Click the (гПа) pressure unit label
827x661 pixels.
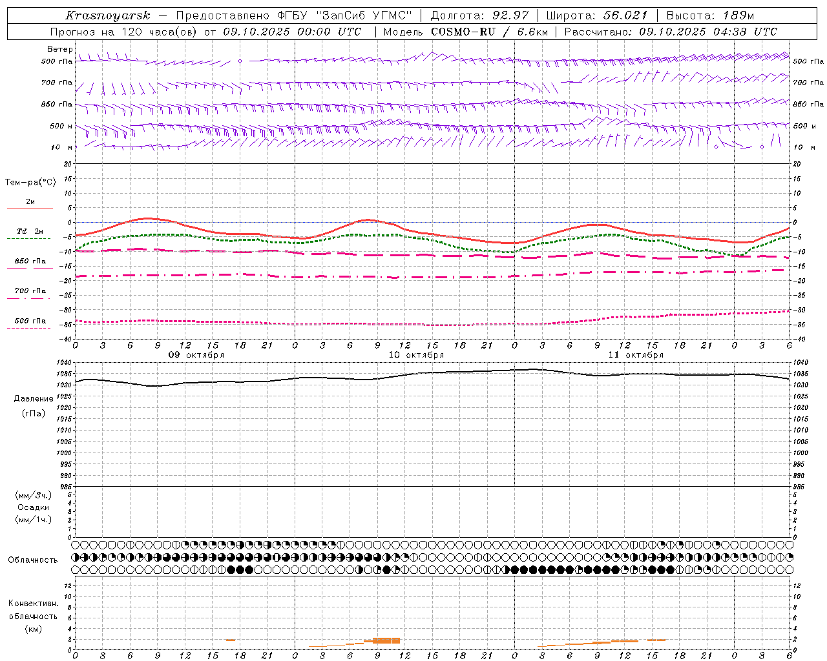pyautogui.click(x=34, y=413)
